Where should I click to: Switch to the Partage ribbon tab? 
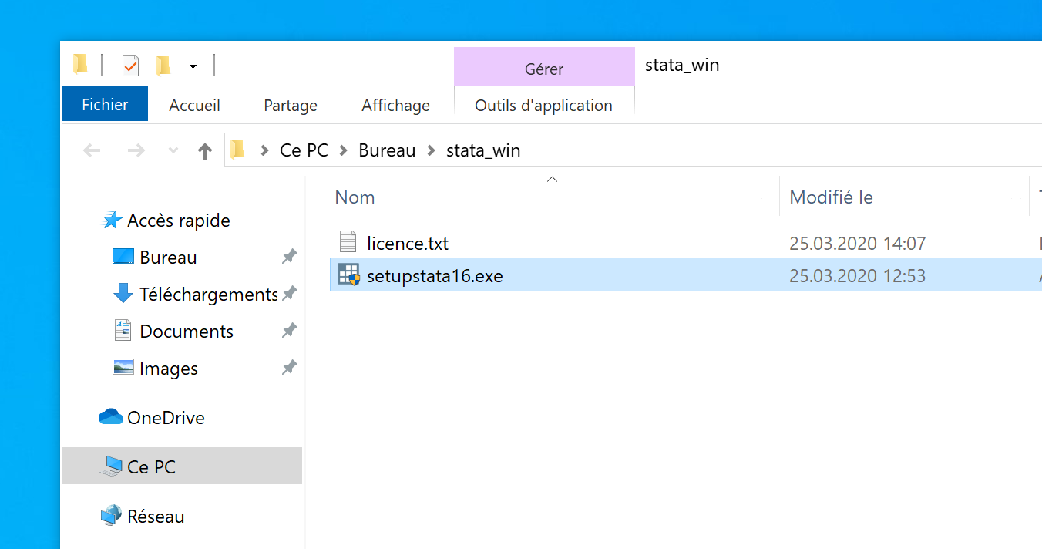(x=290, y=106)
